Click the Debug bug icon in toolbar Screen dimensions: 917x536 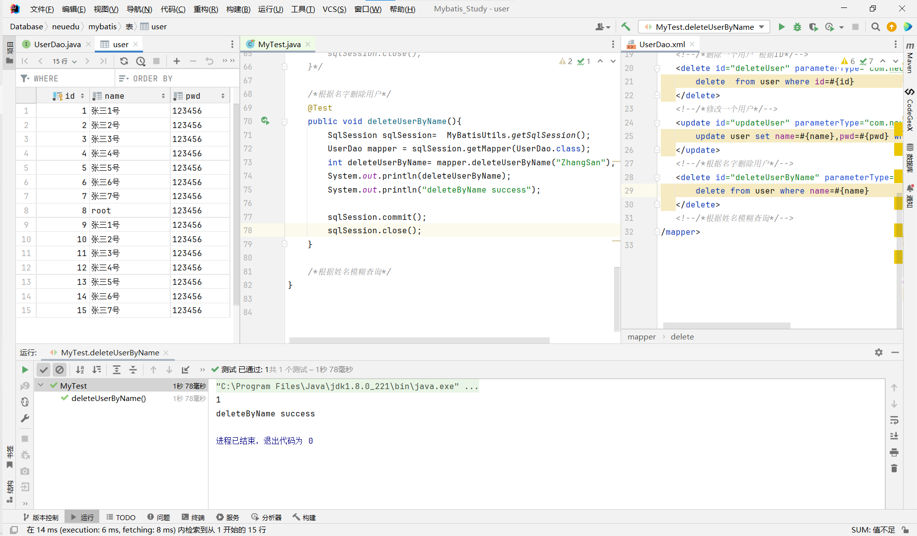[797, 27]
